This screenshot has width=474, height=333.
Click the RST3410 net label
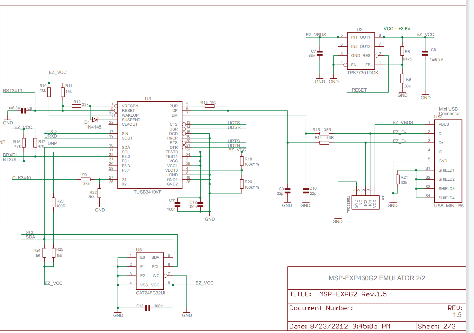(x=13, y=91)
